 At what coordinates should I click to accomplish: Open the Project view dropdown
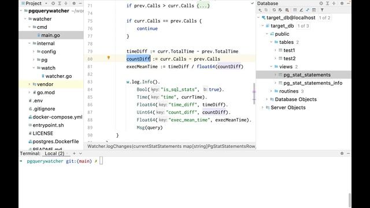[46, 3]
